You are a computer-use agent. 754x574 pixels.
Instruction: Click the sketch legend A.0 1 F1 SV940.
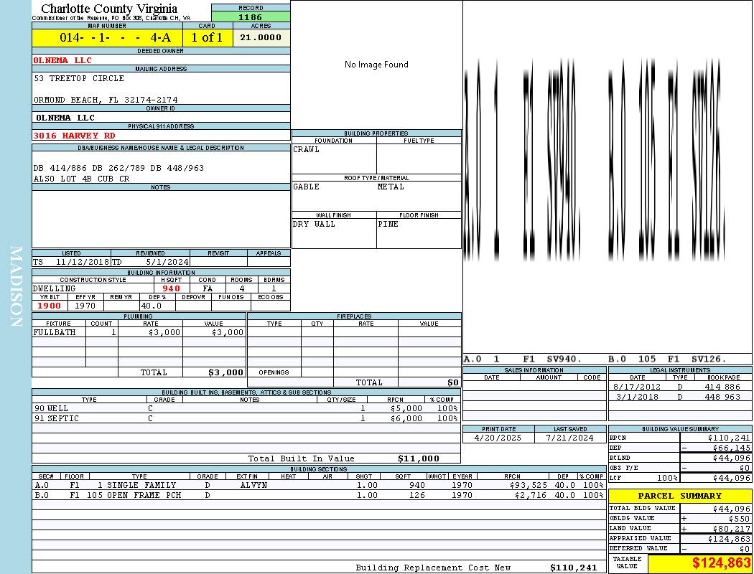[523, 359]
